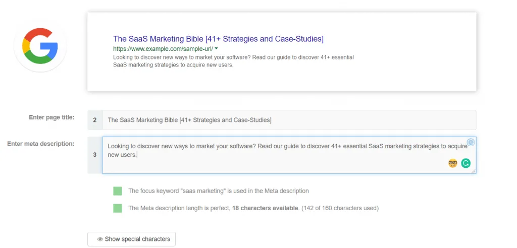Click into the meta description text area
The image size is (517, 248).
pyautogui.click(x=289, y=155)
